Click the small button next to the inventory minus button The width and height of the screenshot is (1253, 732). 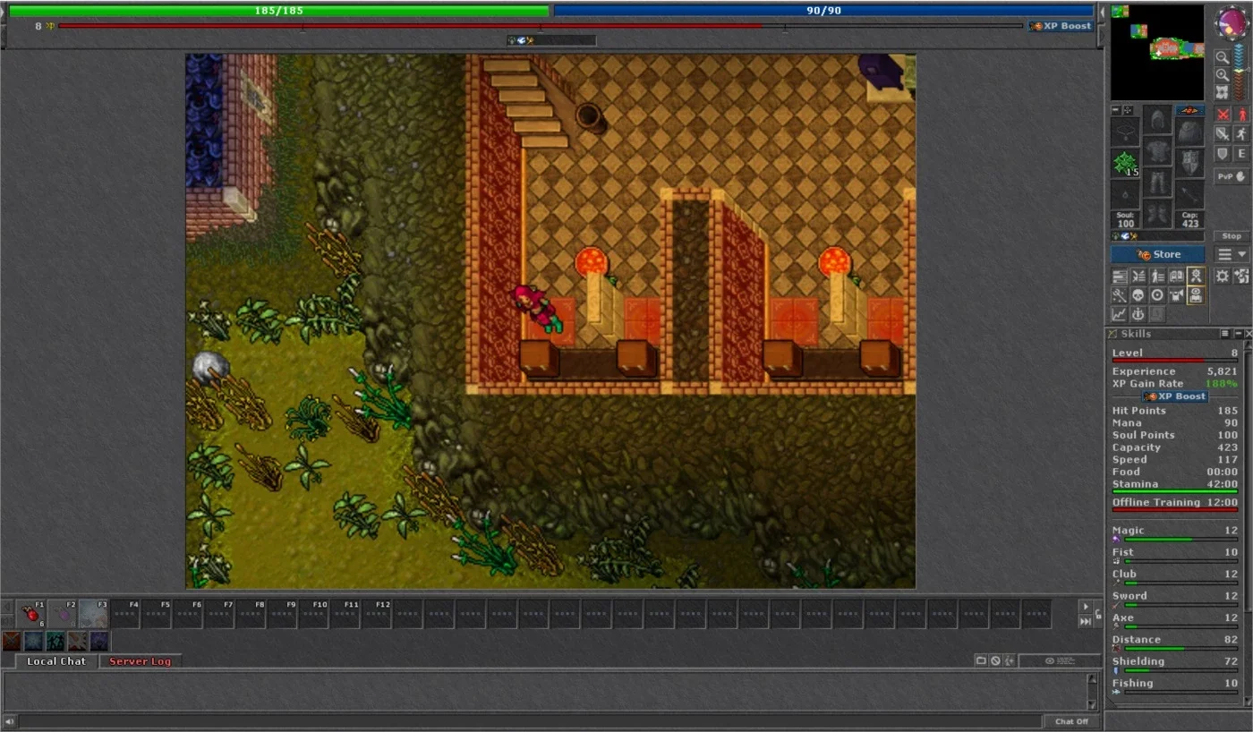pos(1127,110)
